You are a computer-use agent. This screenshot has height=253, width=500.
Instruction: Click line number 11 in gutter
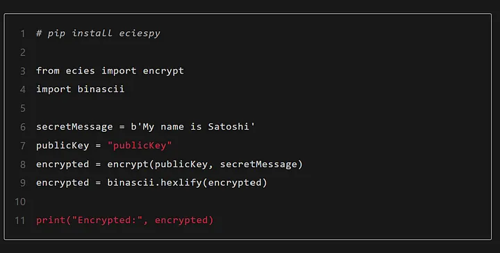click(19, 220)
